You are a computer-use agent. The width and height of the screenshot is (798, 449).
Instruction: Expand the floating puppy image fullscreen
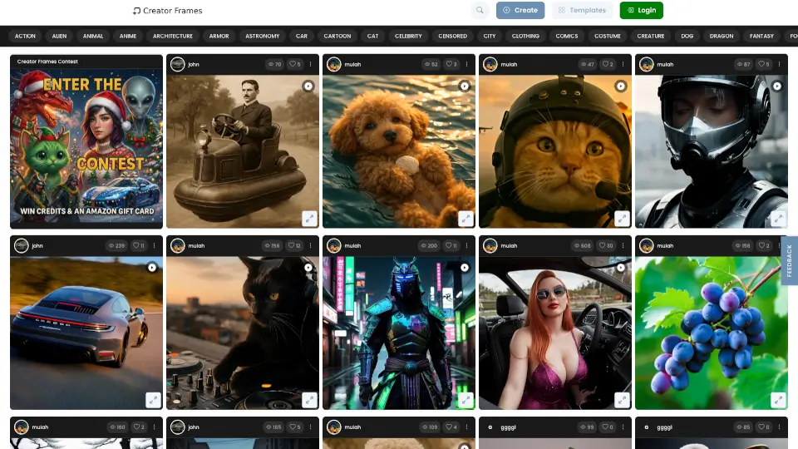tap(465, 219)
